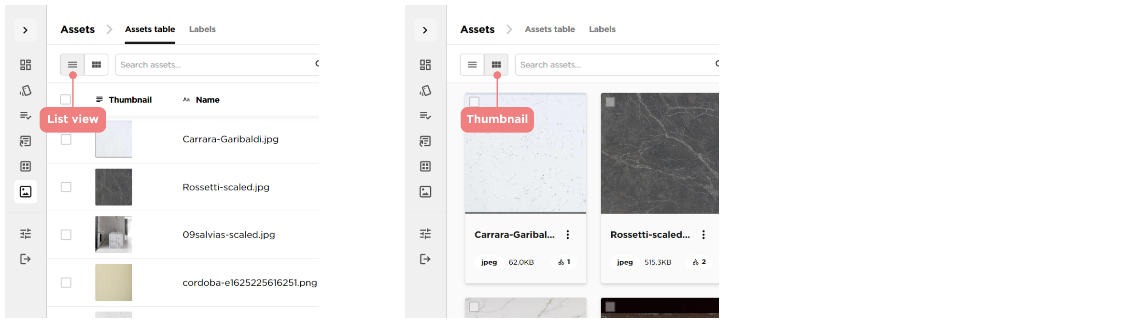Click the 09salvias-scaled.jpg file name
Image resolution: width=1124 pixels, height=323 pixels.
point(229,235)
